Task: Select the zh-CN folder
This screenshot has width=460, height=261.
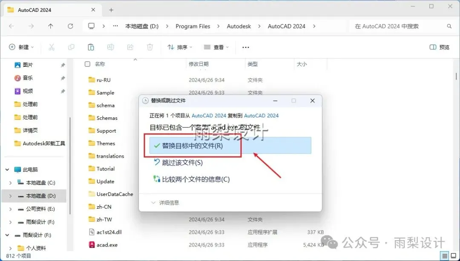Action: point(104,207)
